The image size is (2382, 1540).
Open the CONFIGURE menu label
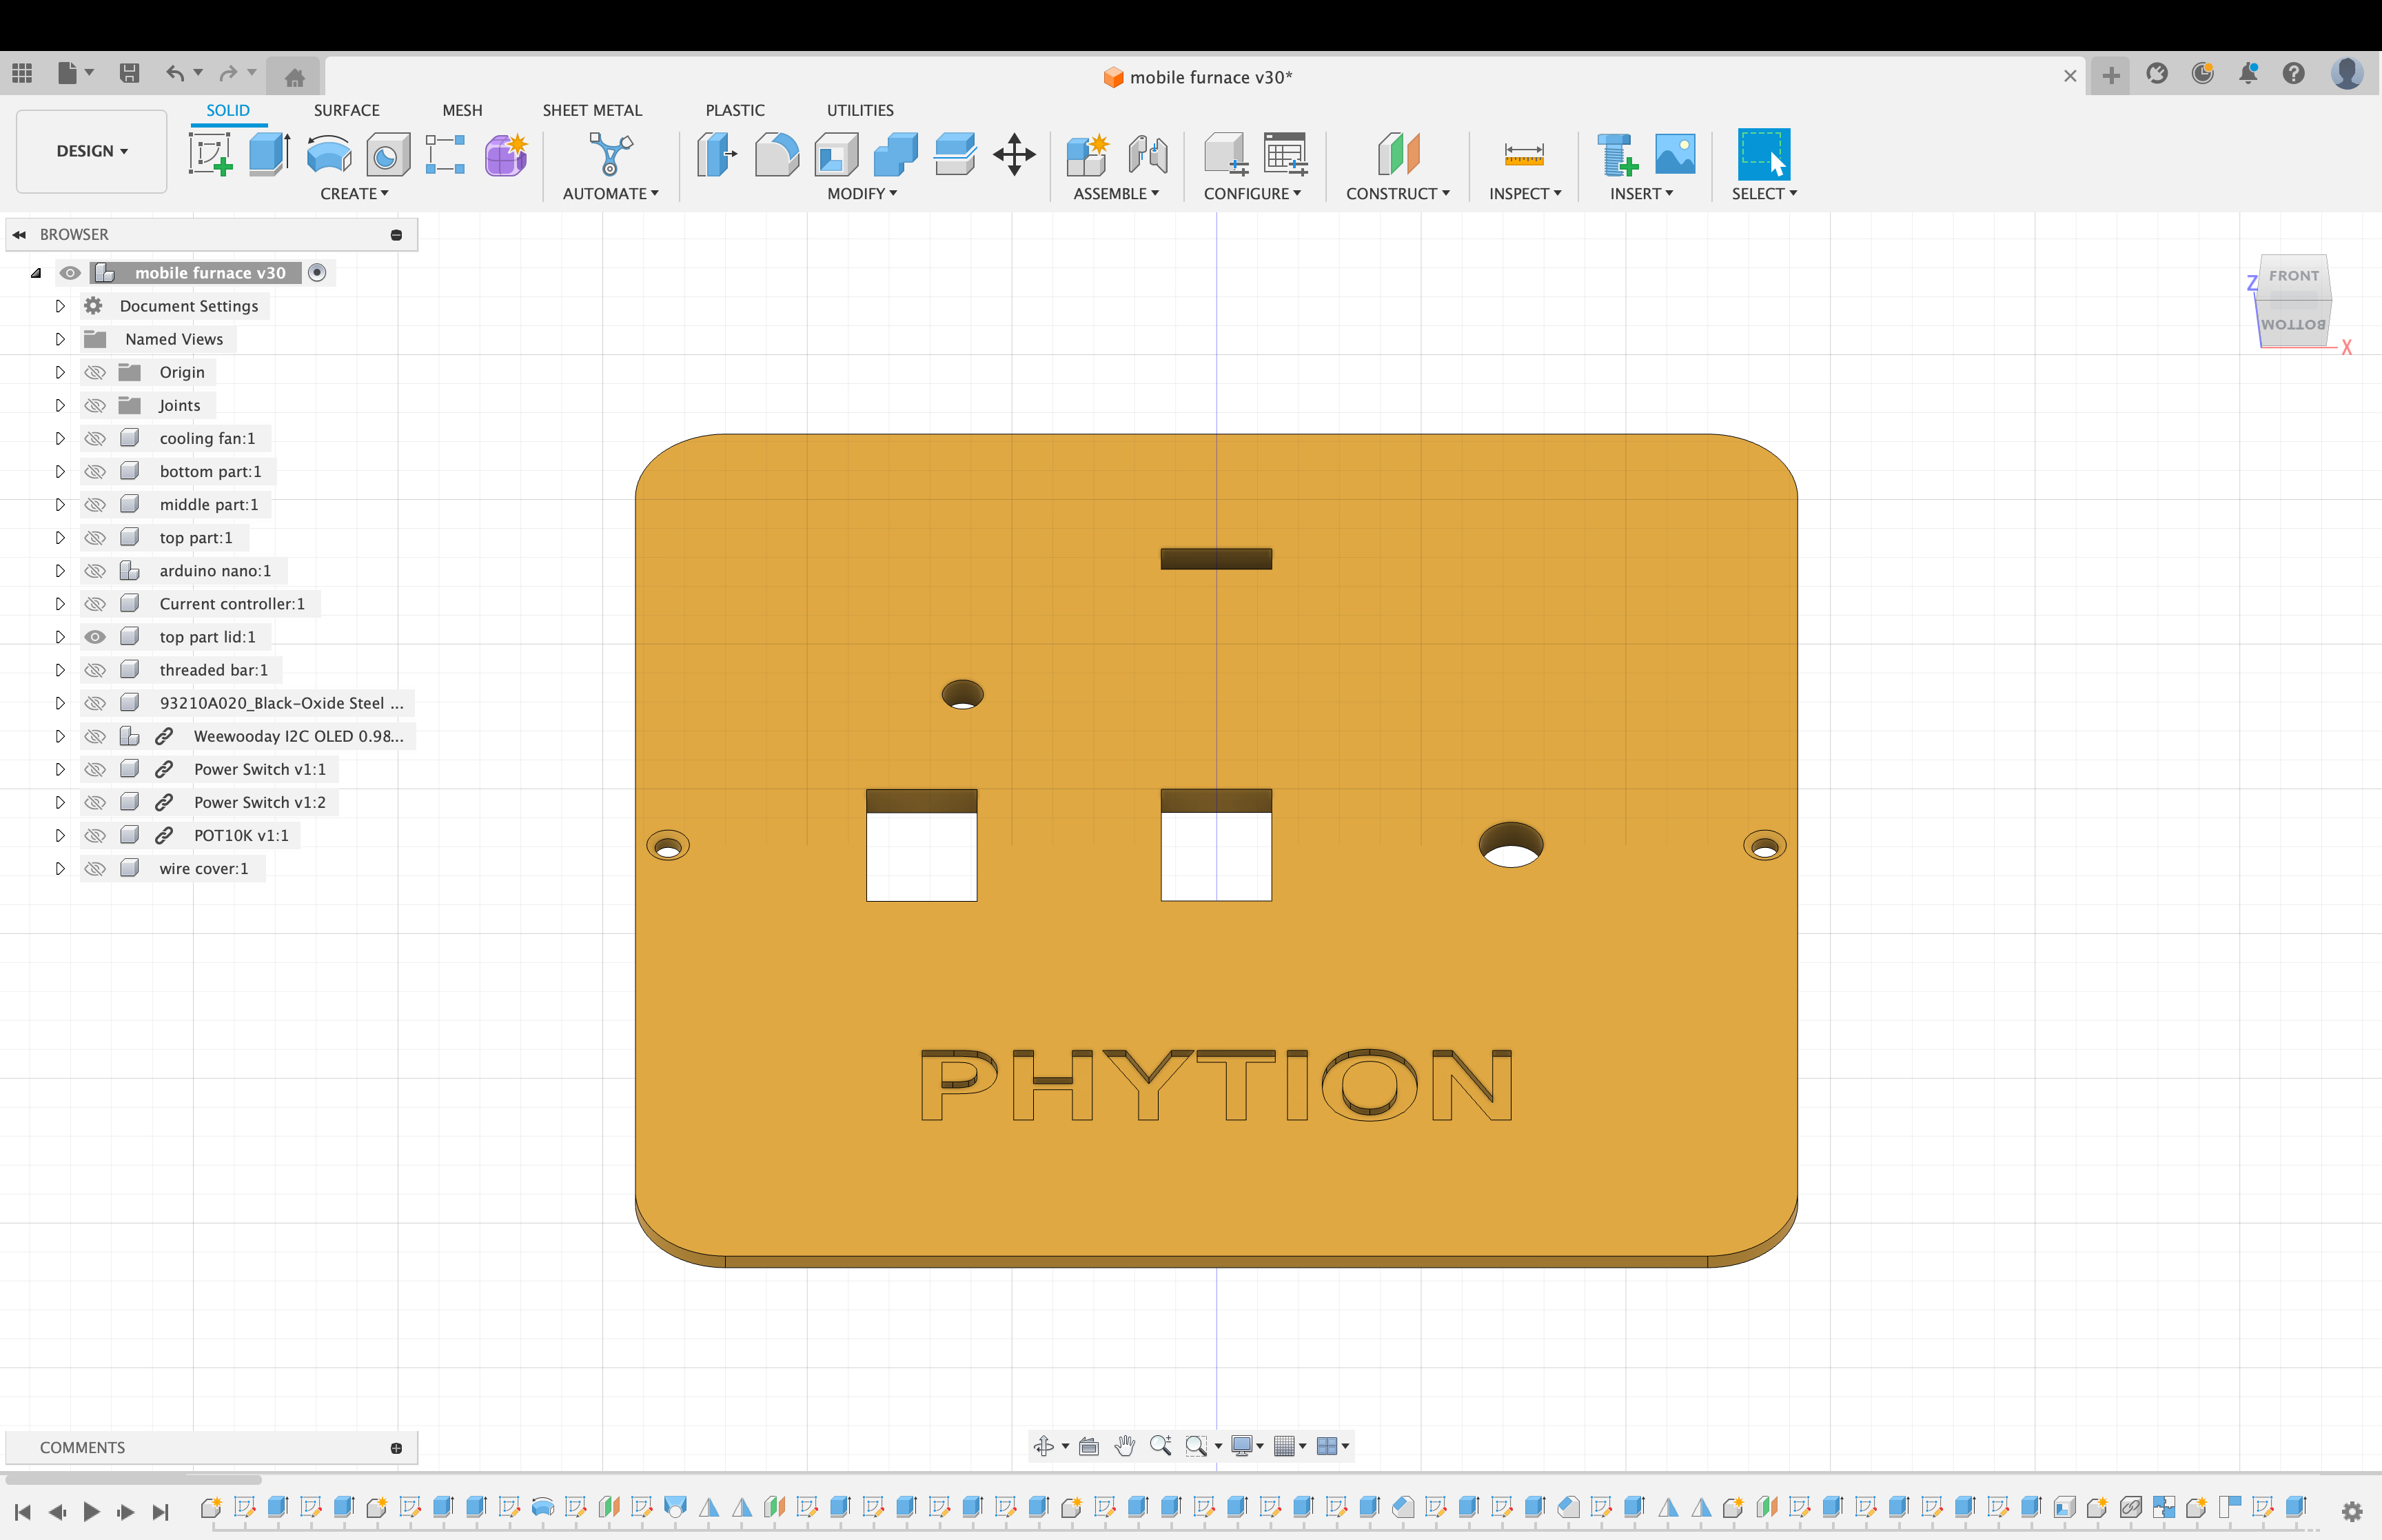click(x=1252, y=193)
